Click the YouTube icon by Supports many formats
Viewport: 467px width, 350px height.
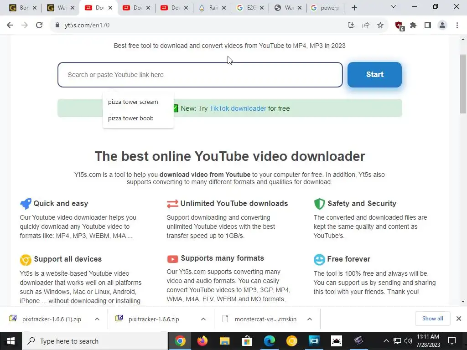[172, 259]
